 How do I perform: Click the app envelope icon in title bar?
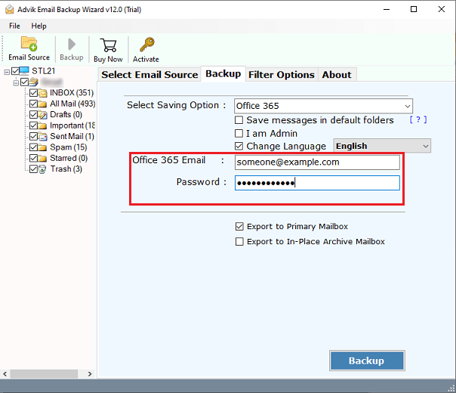pos(10,9)
